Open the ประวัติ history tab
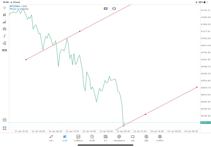This screenshot has height=147, width=211. 92,138
